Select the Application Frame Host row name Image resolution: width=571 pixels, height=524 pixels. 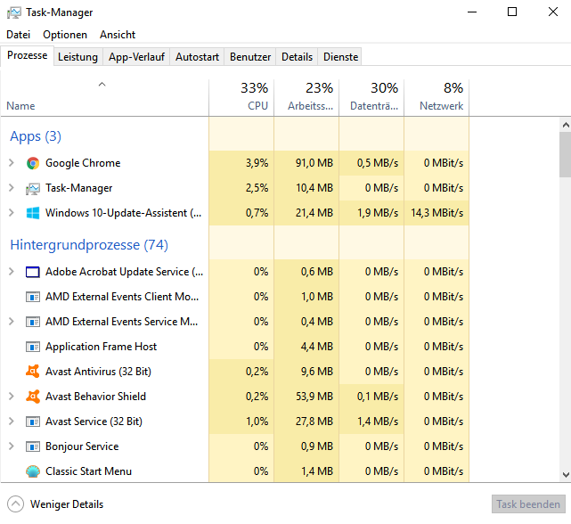(x=101, y=347)
